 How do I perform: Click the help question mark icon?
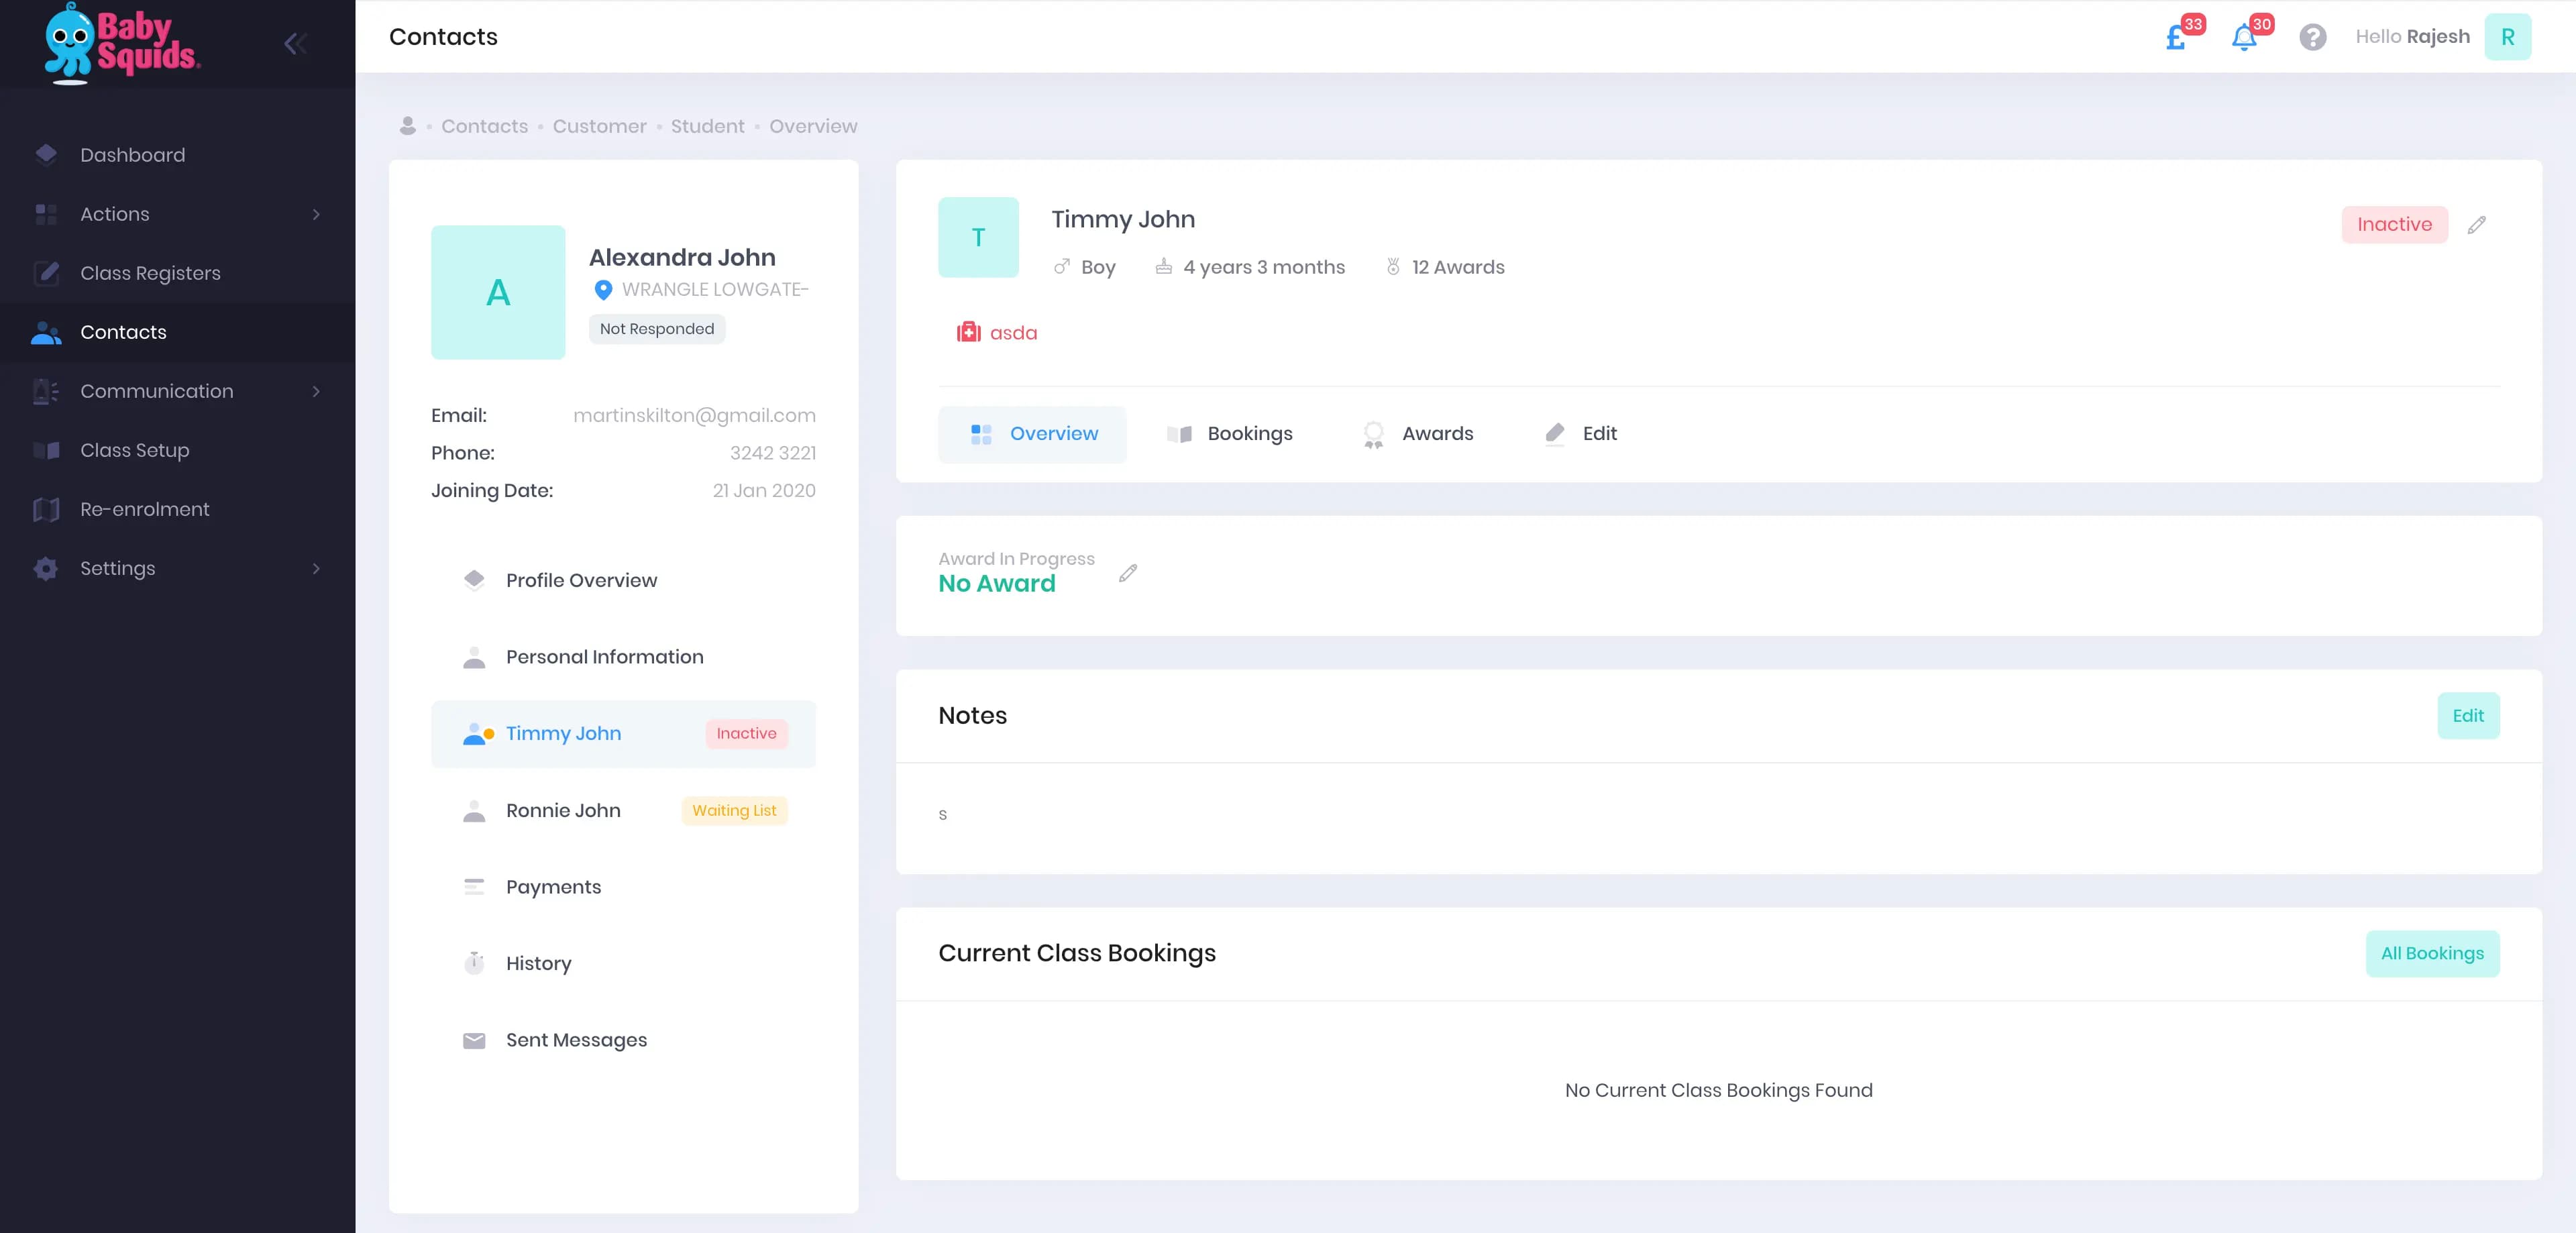2312,37
